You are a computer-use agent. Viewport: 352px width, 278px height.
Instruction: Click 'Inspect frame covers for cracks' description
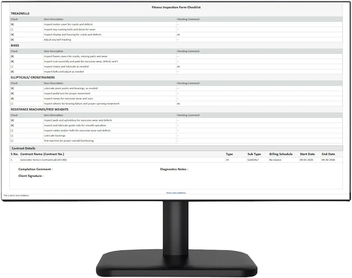75,56
